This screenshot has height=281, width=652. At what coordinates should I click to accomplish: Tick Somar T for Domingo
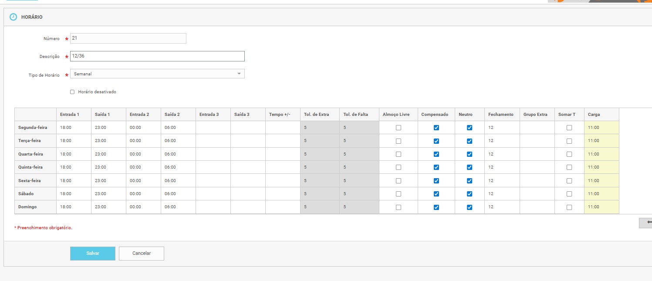[x=569, y=207]
